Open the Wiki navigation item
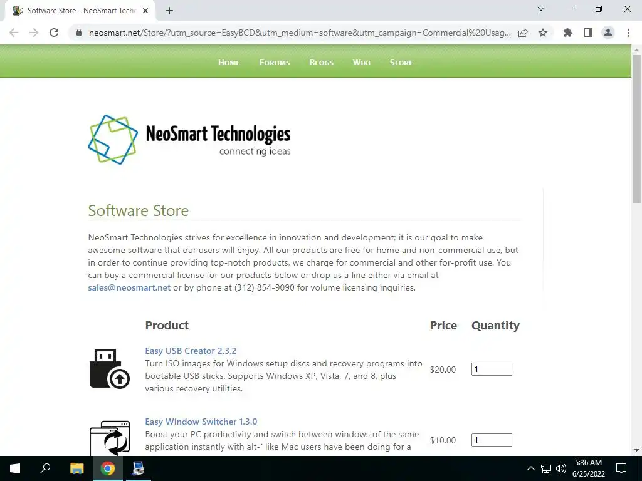This screenshot has height=481, width=642. pyautogui.click(x=362, y=62)
